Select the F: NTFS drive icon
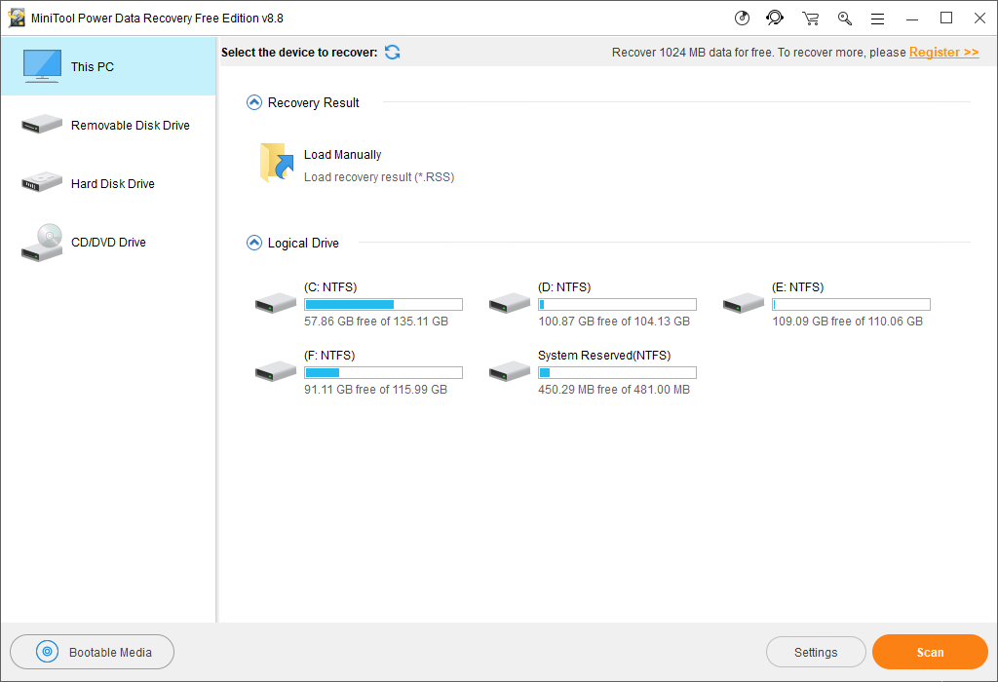Viewport: 998px width, 682px height. tap(276, 371)
